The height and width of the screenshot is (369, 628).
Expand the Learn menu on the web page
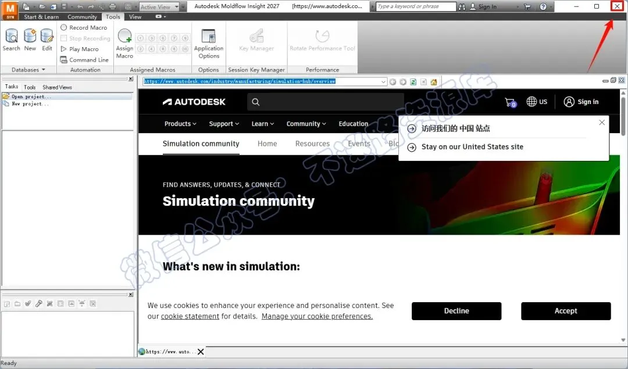point(263,124)
